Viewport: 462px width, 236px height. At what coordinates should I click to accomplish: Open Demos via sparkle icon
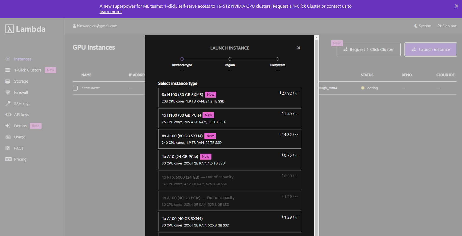click(8, 126)
